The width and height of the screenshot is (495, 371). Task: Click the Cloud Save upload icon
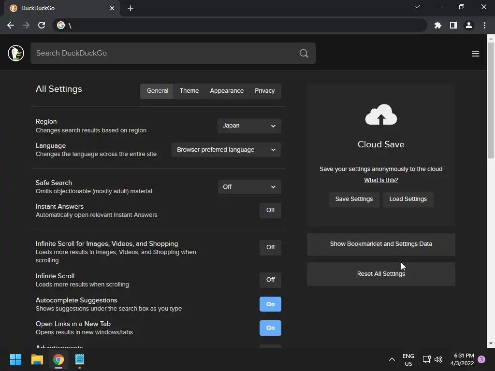pos(381,114)
